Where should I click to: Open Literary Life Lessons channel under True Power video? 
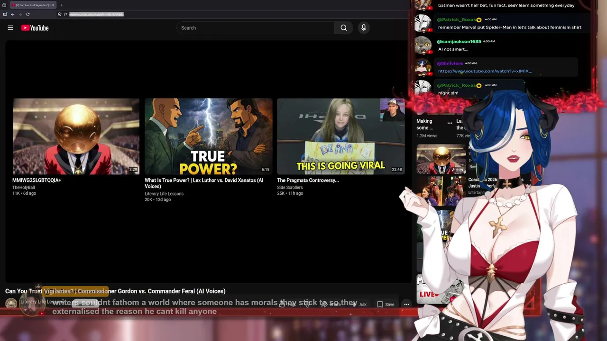(164, 194)
